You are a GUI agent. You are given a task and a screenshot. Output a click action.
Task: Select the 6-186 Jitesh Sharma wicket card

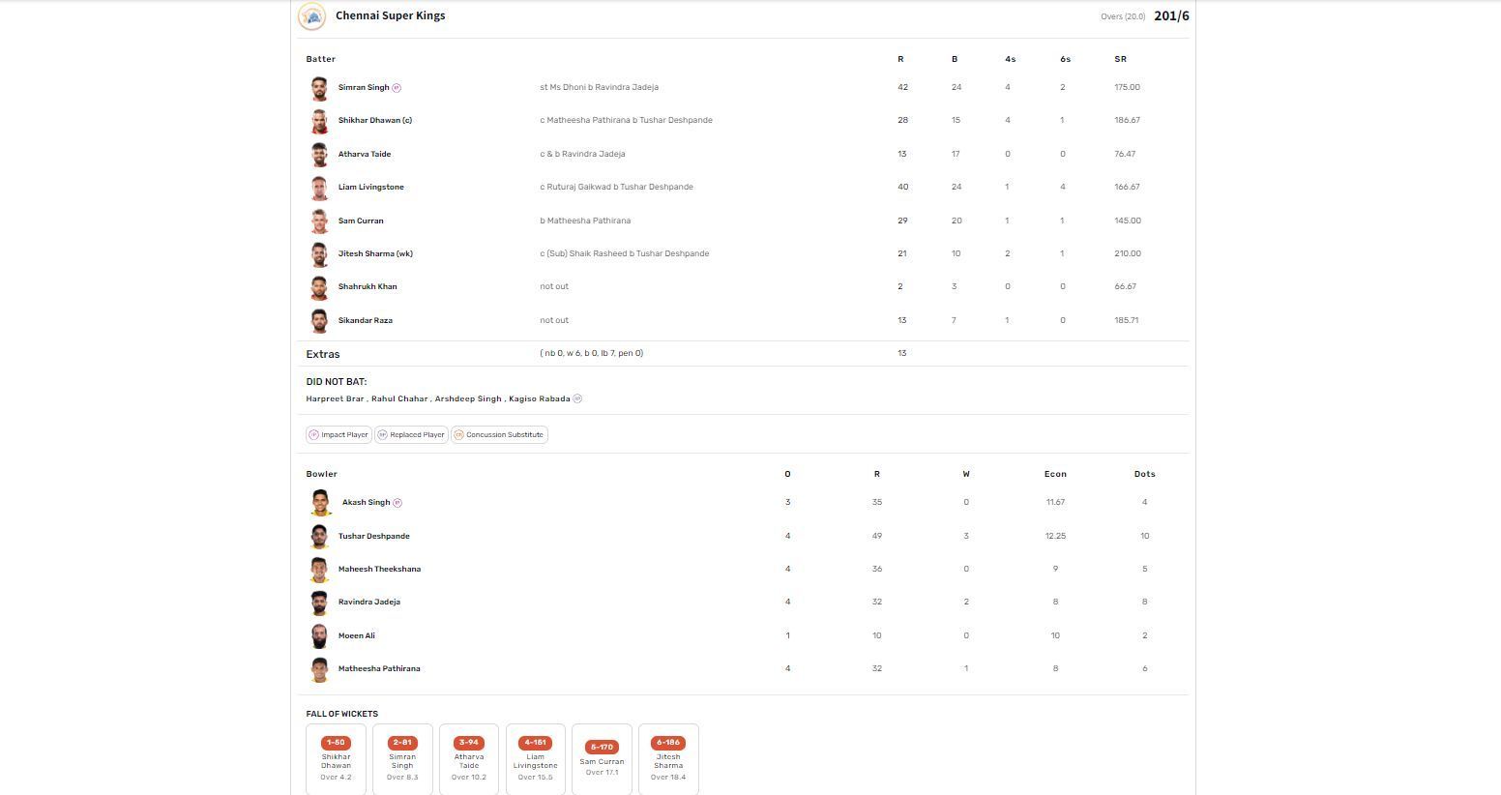click(668, 759)
